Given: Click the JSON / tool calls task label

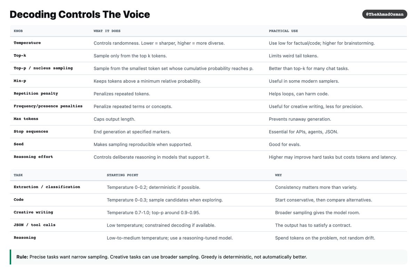Looking at the screenshot, I should click(34, 225).
